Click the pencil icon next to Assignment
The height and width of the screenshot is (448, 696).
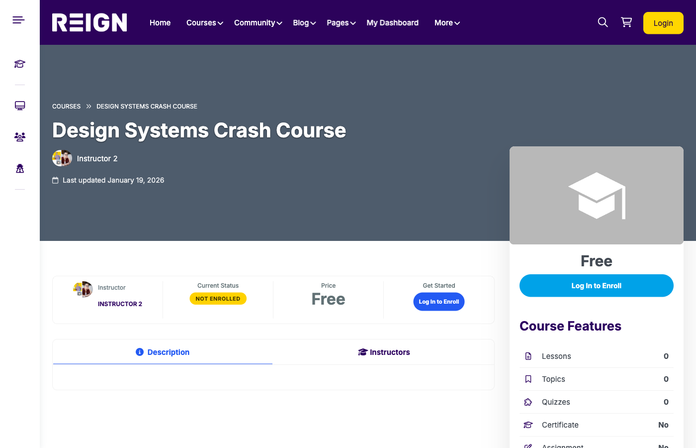[528, 446]
